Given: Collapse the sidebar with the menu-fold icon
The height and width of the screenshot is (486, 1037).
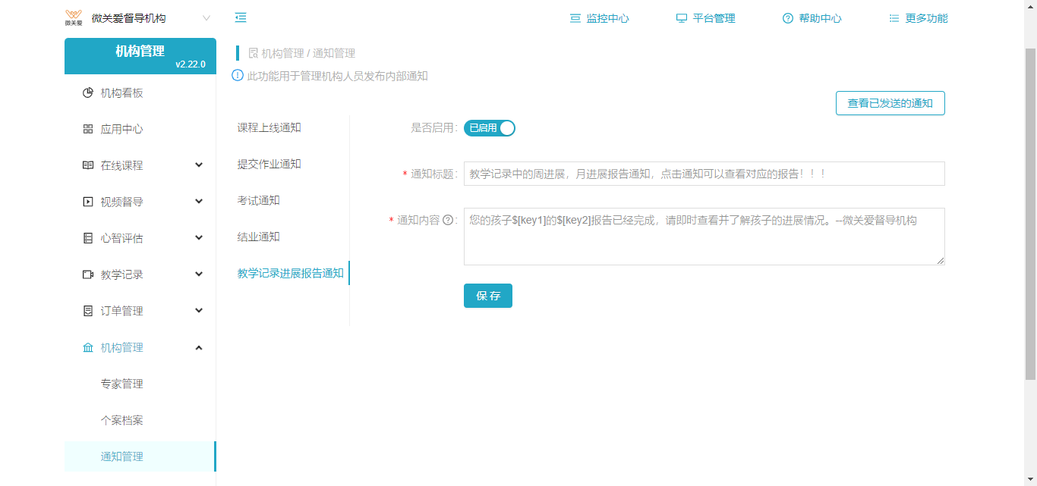Looking at the screenshot, I should click(x=241, y=17).
